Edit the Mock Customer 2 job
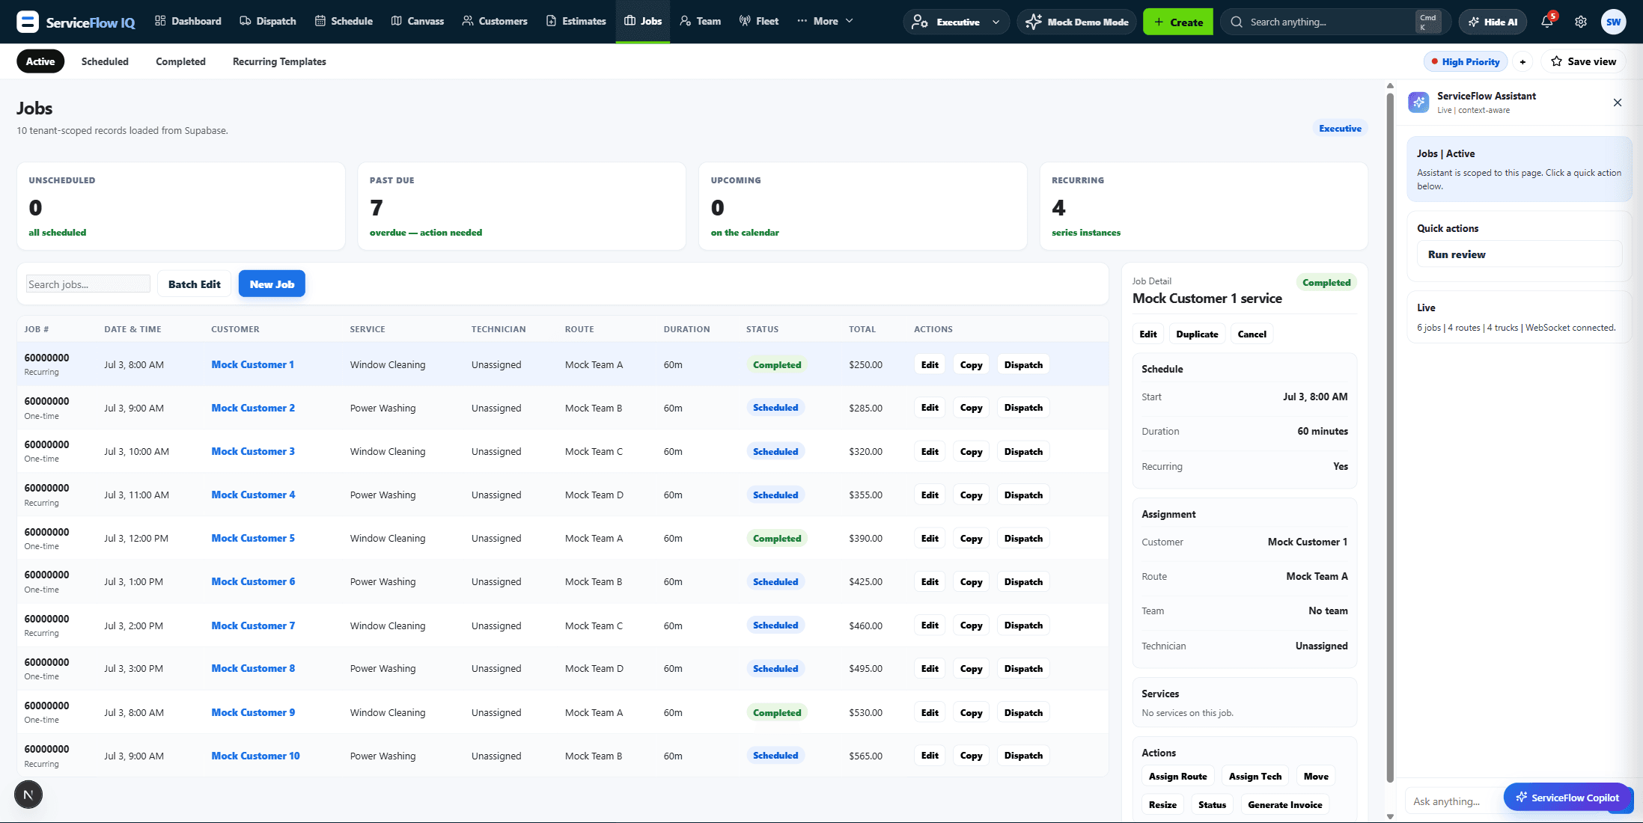 point(930,408)
